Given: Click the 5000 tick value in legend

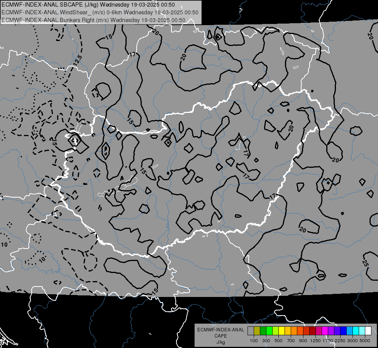Looking at the screenshot, I should click(x=365, y=341).
